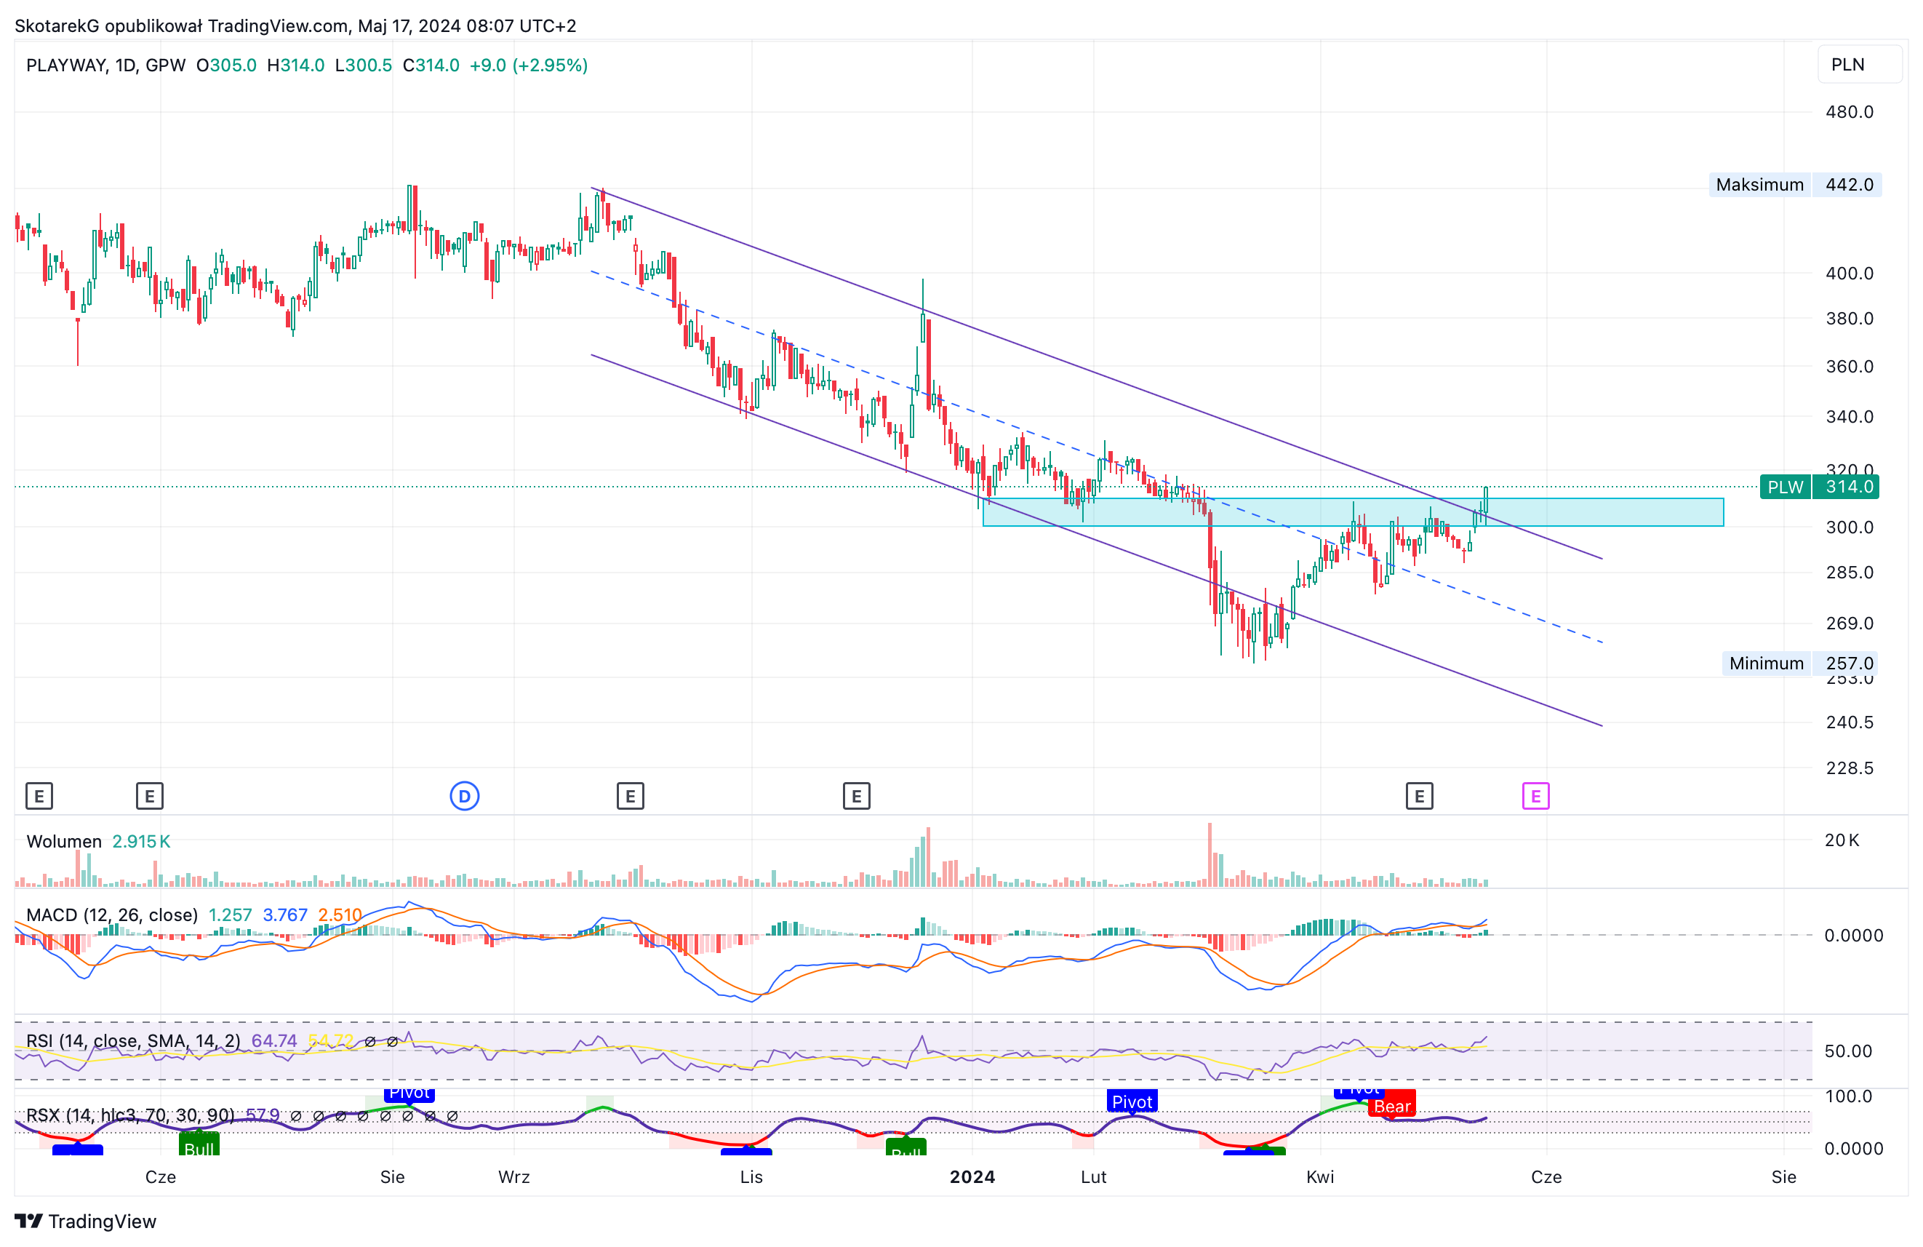Click the Wrz month on time axis
The image size is (1923, 1247).
point(514,1176)
